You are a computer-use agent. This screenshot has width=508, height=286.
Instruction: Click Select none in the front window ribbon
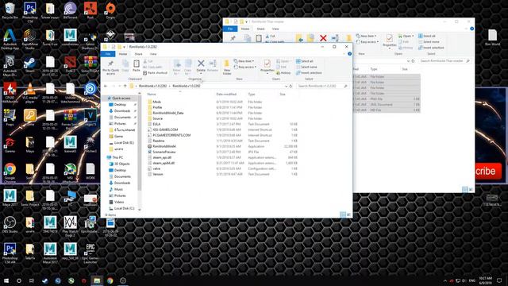(306, 67)
